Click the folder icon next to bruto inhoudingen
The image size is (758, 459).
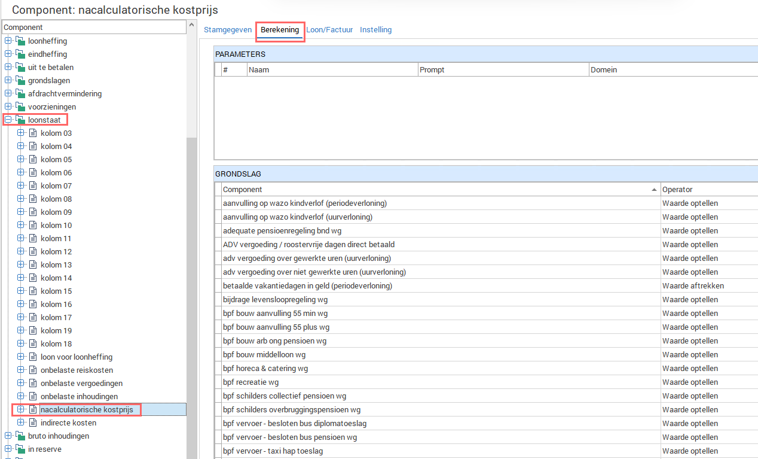click(x=20, y=436)
